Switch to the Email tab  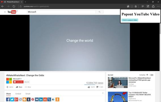point(28,94)
